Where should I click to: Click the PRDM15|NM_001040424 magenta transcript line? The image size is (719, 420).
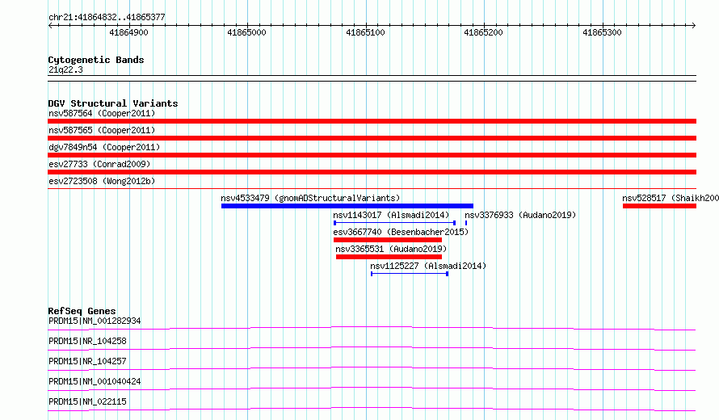pos(372,388)
